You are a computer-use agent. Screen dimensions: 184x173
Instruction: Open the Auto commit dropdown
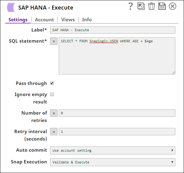(x=113, y=150)
